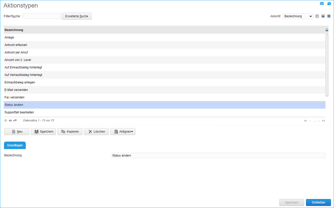Create a new entry with Neu
334x208 pixels.
click(x=17, y=132)
